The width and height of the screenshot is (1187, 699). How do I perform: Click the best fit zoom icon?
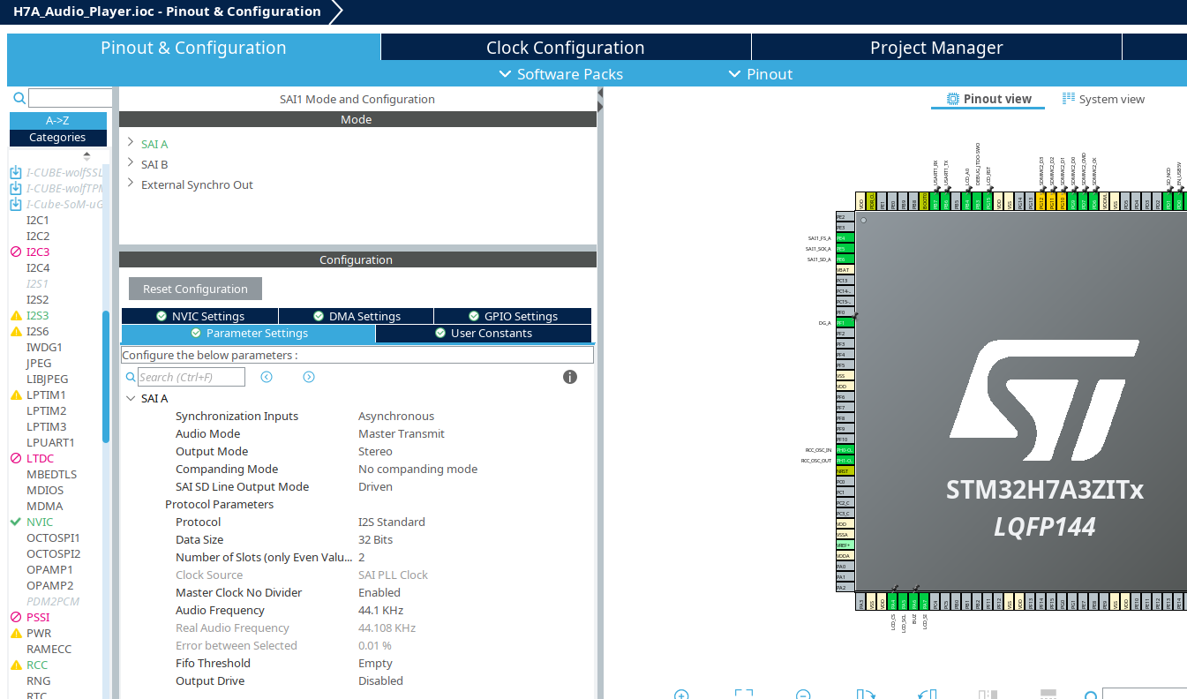744,695
